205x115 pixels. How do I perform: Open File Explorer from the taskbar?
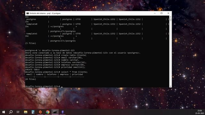(26, 112)
